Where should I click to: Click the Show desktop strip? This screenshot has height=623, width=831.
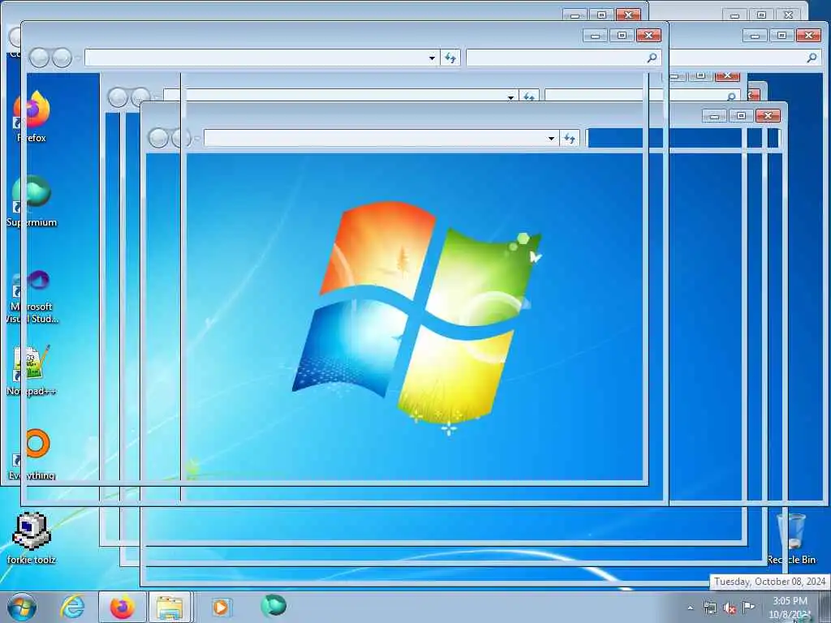point(825,608)
